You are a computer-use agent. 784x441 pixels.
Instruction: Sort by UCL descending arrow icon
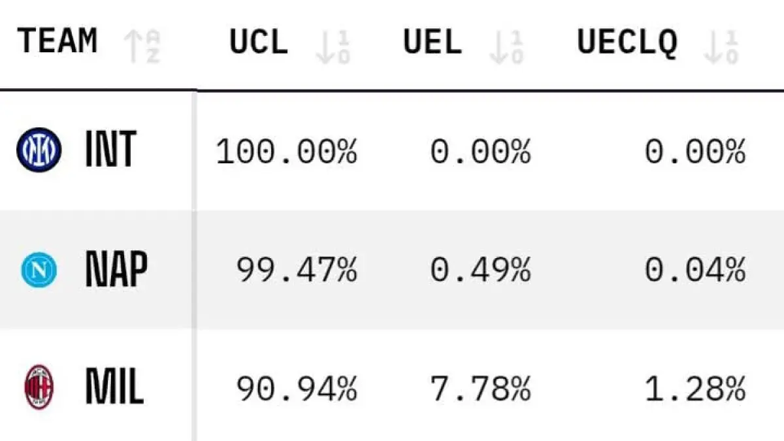pyautogui.click(x=333, y=46)
